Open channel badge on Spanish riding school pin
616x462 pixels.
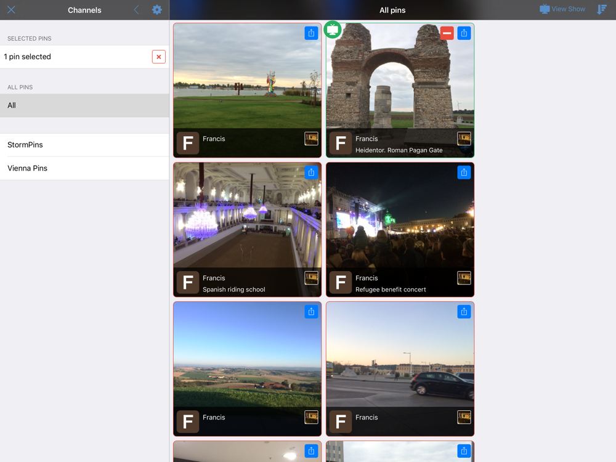(x=311, y=278)
